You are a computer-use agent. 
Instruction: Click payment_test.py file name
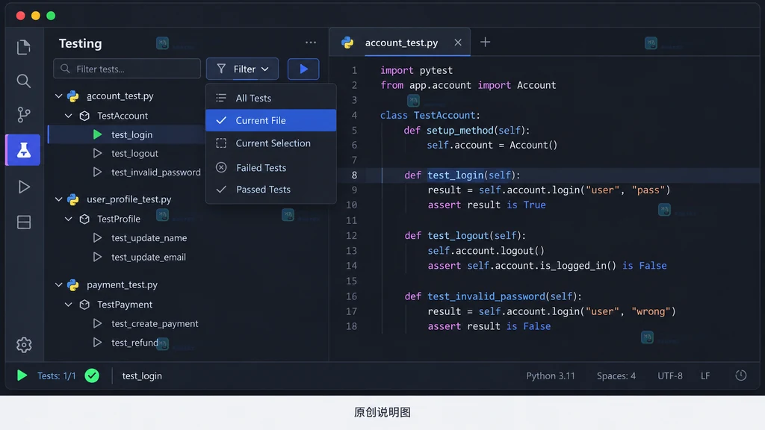point(122,284)
